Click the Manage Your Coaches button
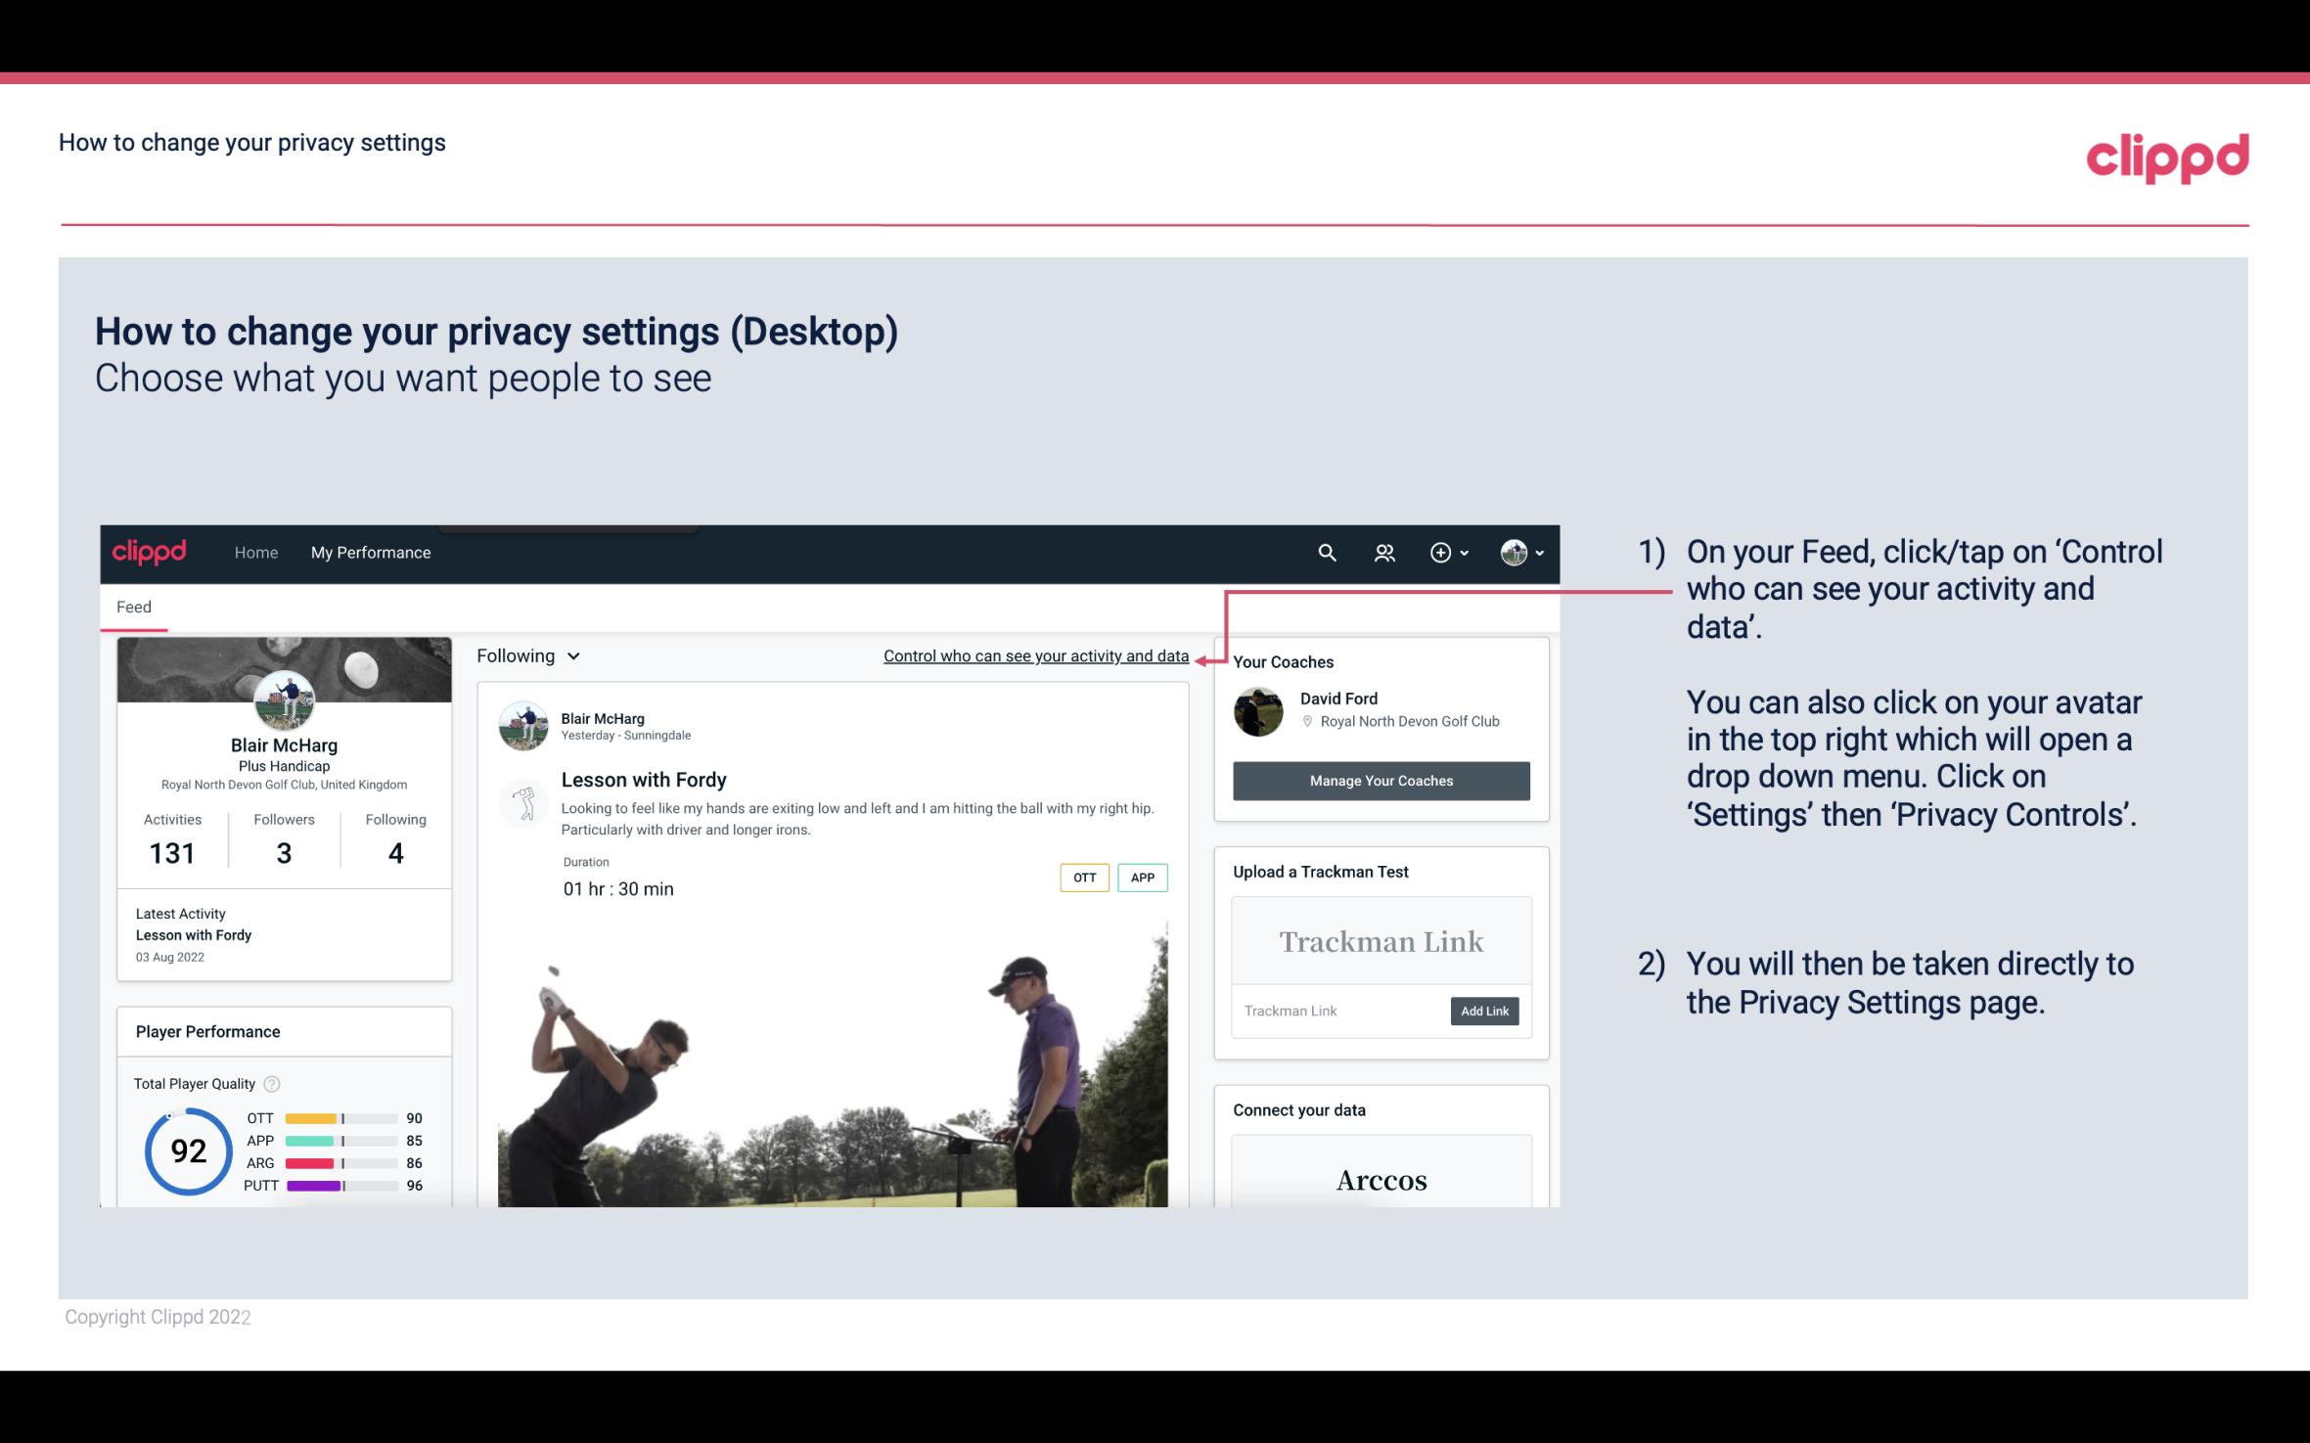 click(x=1380, y=780)
